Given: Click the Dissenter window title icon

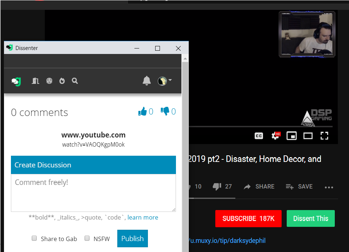Looking at the screenshot, I should point(9,47).
